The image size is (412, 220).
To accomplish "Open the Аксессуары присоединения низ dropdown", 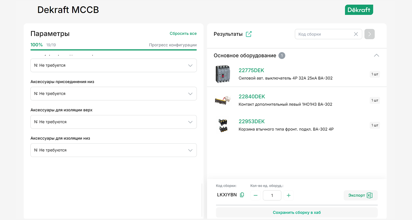I will tap(113, 94).
